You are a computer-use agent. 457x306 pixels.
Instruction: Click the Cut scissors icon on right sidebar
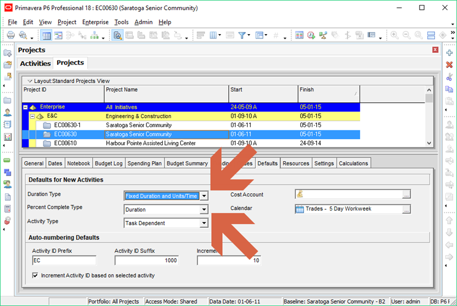click(x=449, y=77)
